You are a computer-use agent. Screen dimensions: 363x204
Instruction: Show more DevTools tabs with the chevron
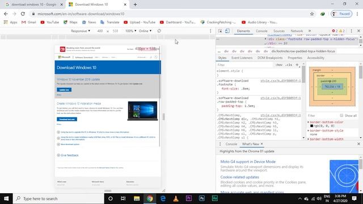[x=310, y=31]
